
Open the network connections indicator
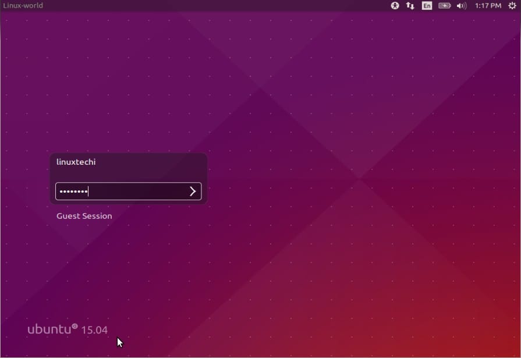[x=410, y=6]
